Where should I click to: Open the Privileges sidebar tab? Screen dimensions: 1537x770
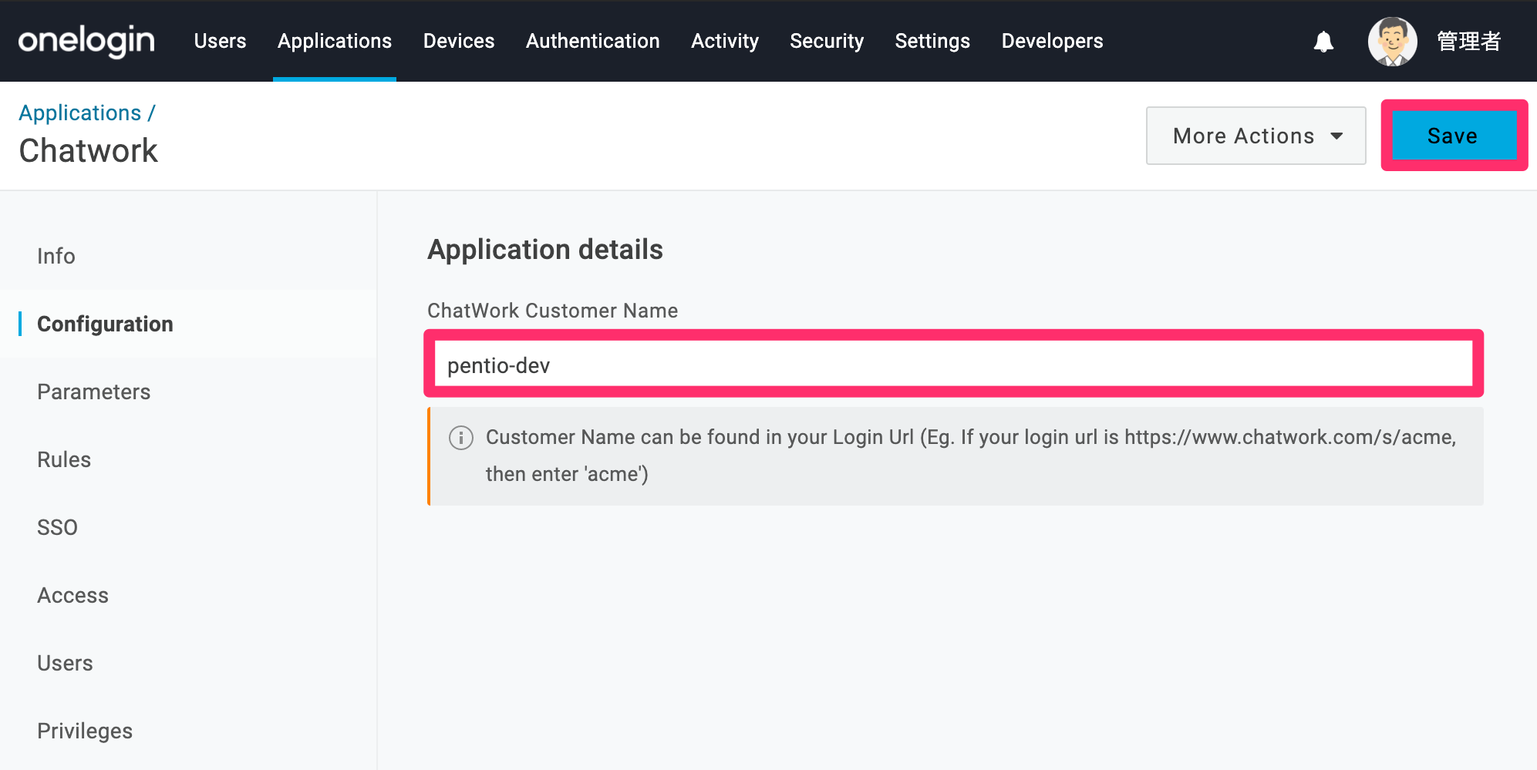click(85, 731)
